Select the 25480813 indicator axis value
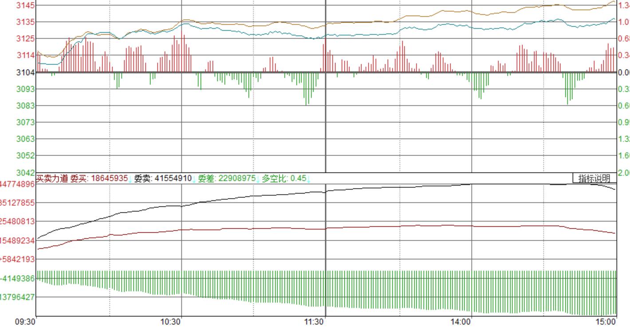Viewport: 630px width, 327px height. click(x=17, y=222)
